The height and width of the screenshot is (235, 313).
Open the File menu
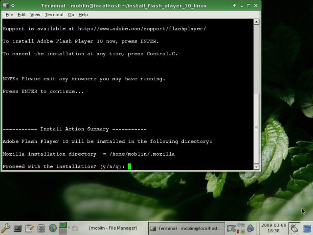tap(9, 15)
